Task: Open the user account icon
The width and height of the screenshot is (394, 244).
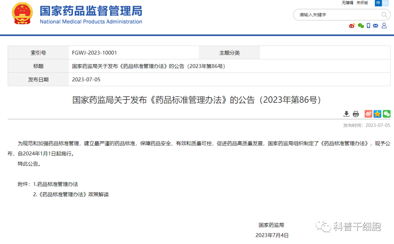Action: point(384,26)
